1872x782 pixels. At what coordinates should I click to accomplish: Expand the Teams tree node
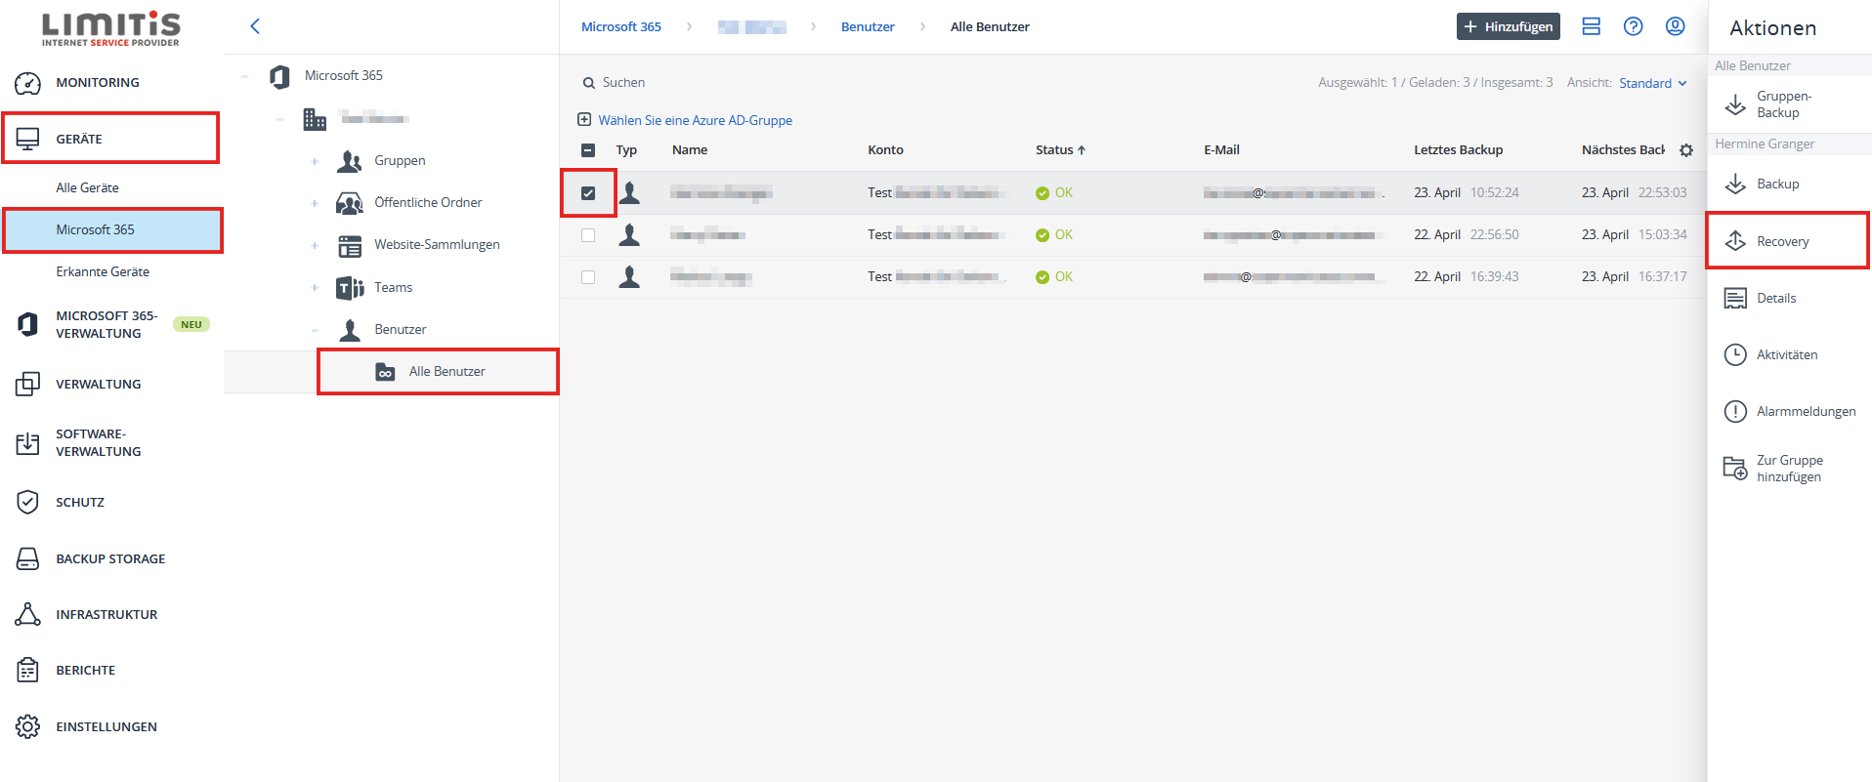[315, 288]
